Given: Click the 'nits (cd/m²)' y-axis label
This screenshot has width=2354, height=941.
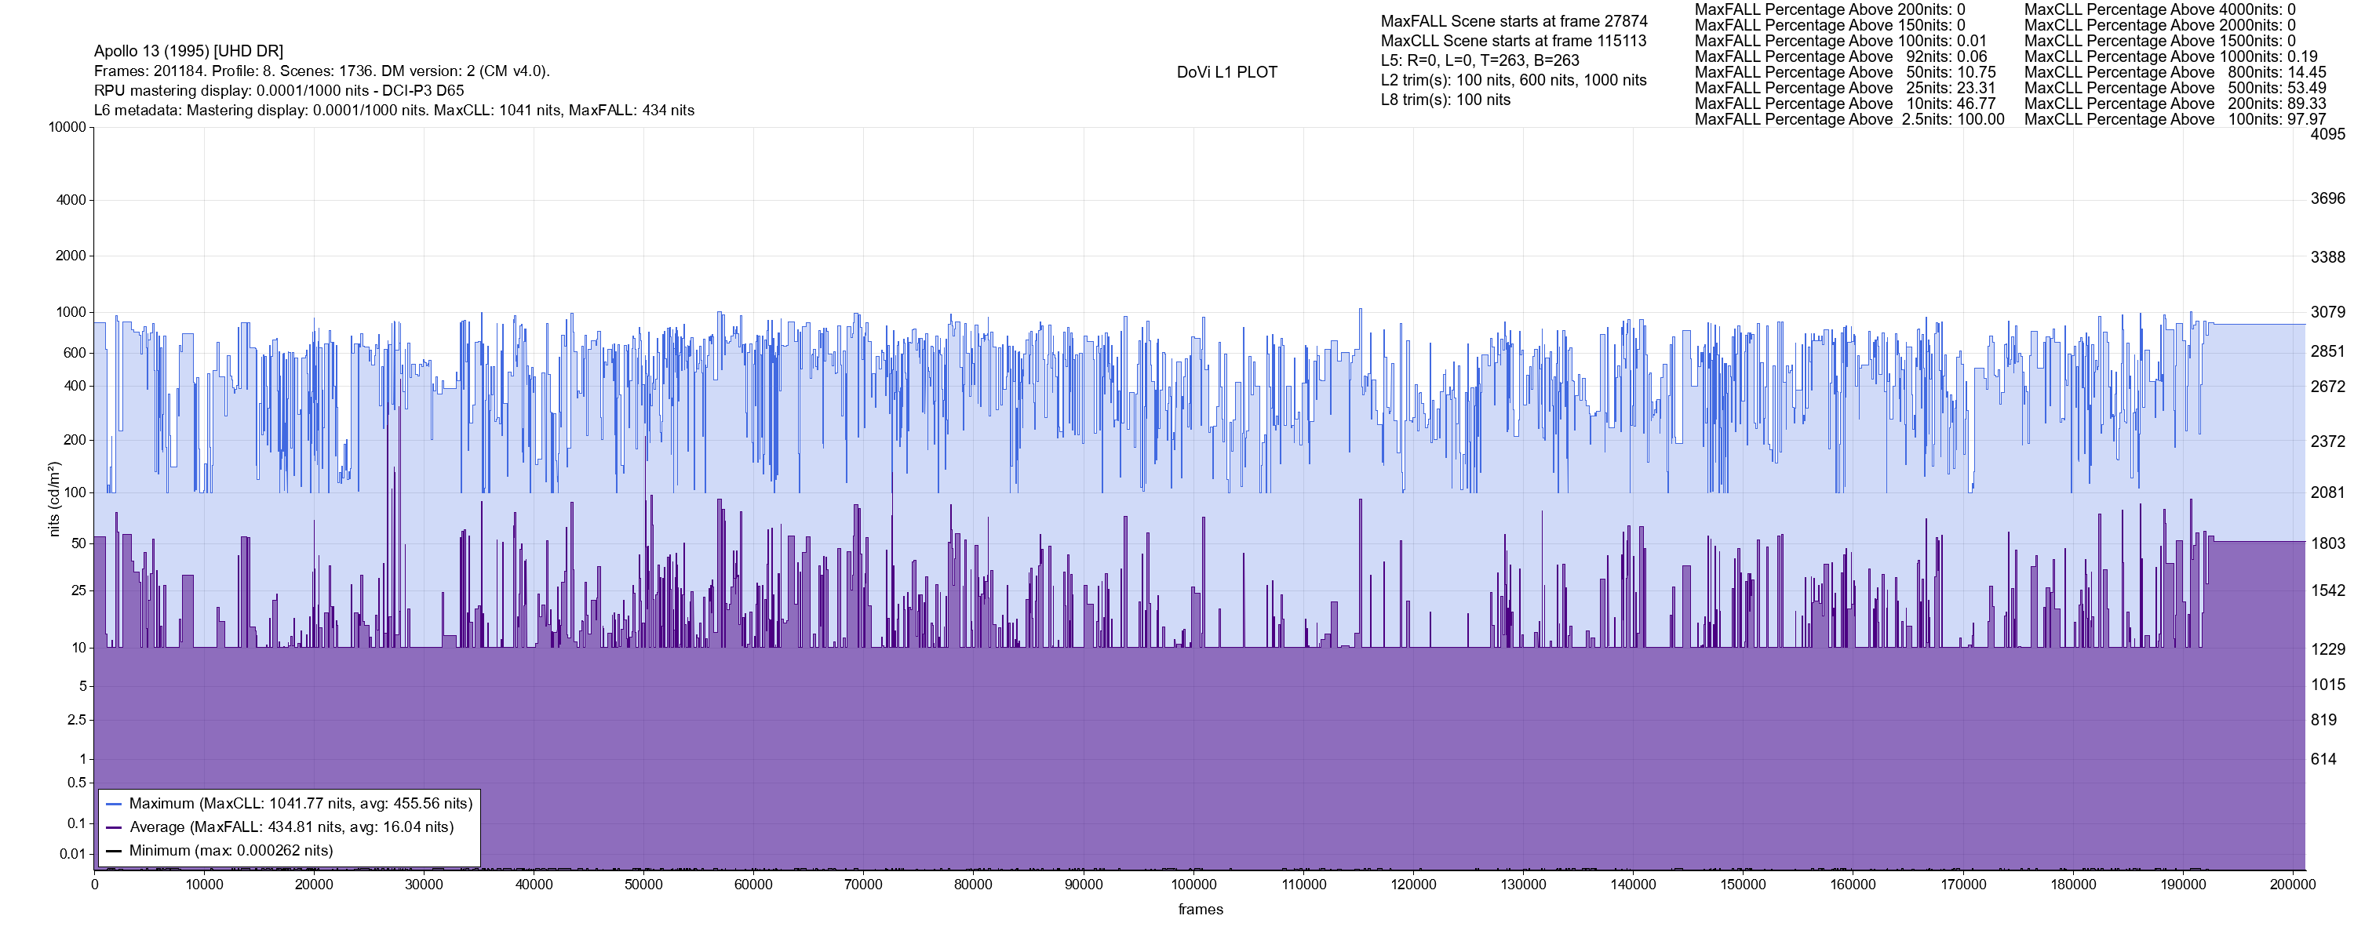Looking at the screenshot, I should point(54,499).
